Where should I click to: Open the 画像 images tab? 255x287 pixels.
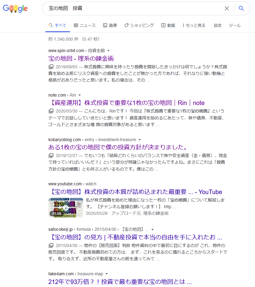110,26
